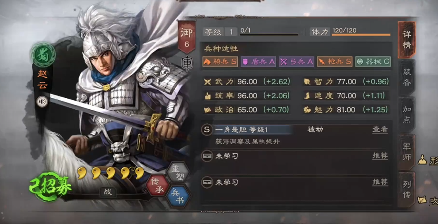This screenshot has height=224, width=438.
Task: Open the 列传 tab
Action: [x=406, y=190]
